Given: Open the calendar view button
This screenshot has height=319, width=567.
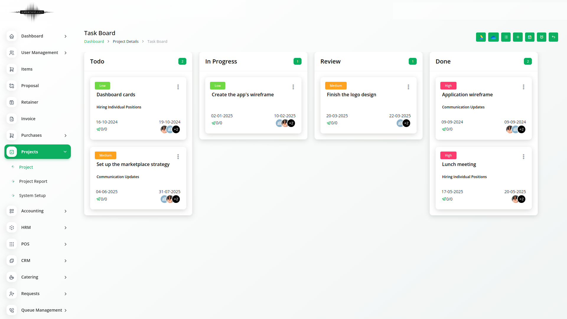Looking at the screenshot, I should (x=530, y=37).
